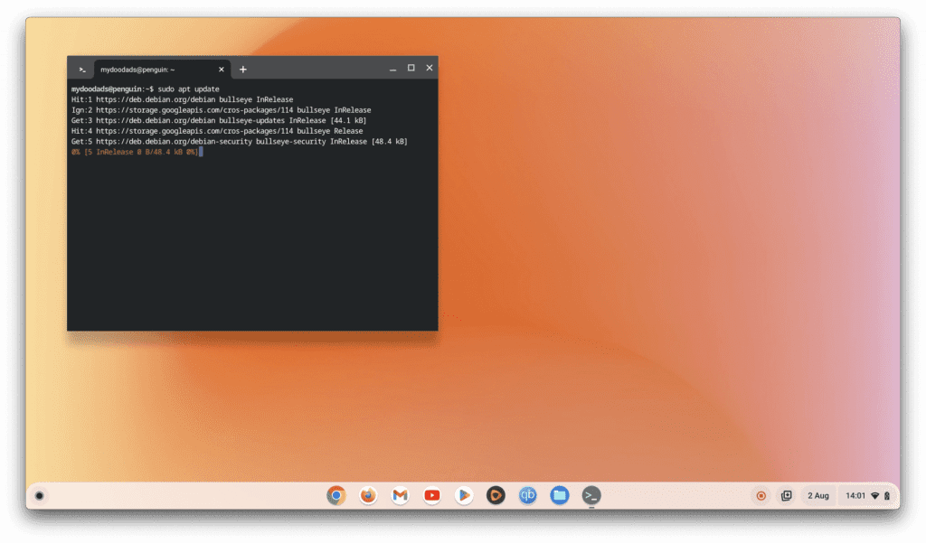
Task: Open the launcher circle button
Action: point(40,496)
